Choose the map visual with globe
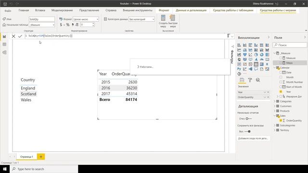 point(239,60)
